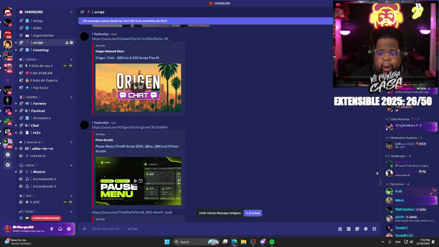Click invite people icon on script channel
This screenshot has width=439, height=247.
click(x=67, y=43)
